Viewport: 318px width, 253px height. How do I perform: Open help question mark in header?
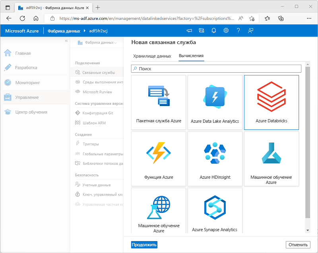pyautogui.click(x=238, y=31)
